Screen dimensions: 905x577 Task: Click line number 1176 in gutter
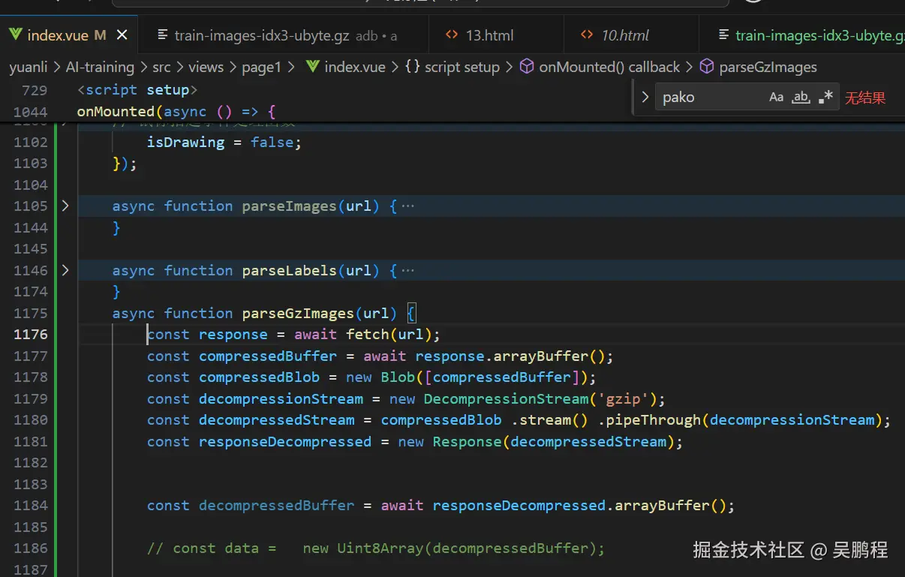click(x=31, y=335)
